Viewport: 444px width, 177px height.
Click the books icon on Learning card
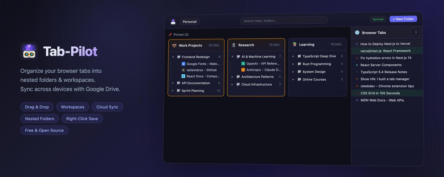tap(295, 45)
